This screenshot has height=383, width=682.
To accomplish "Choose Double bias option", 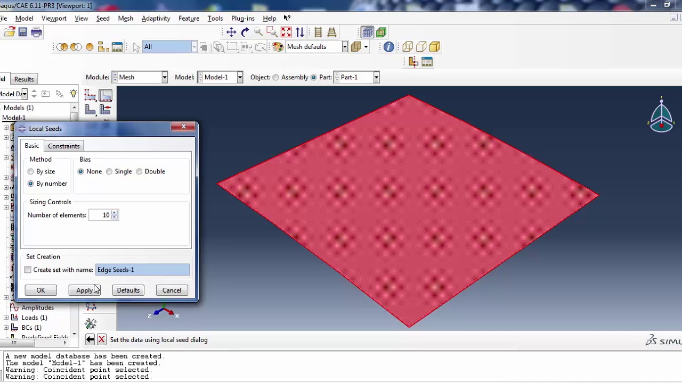I will click(139, 171).
